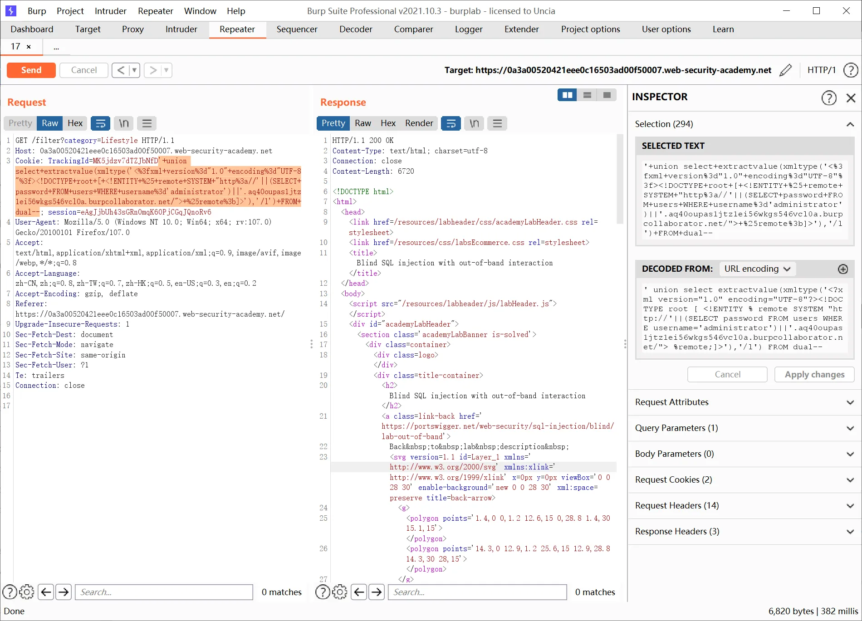Close Repeater tab 17

(29, 47)
